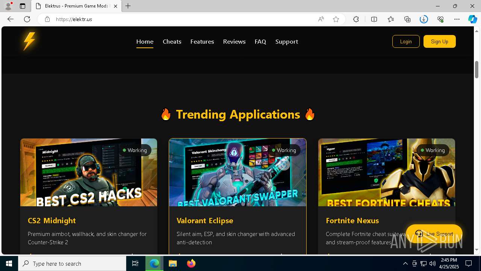Viewport: 481px width, 271px height.
Task: Open the Reviews navigation item
Action: [x=234, y=41]
